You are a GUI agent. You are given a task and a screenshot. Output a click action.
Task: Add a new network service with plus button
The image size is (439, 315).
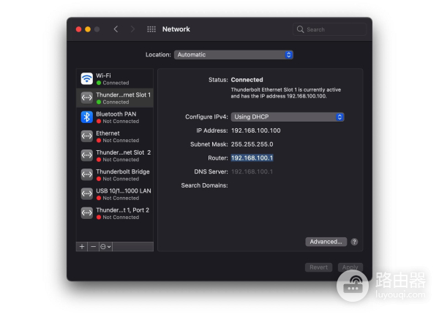click(x=82, y=247)
